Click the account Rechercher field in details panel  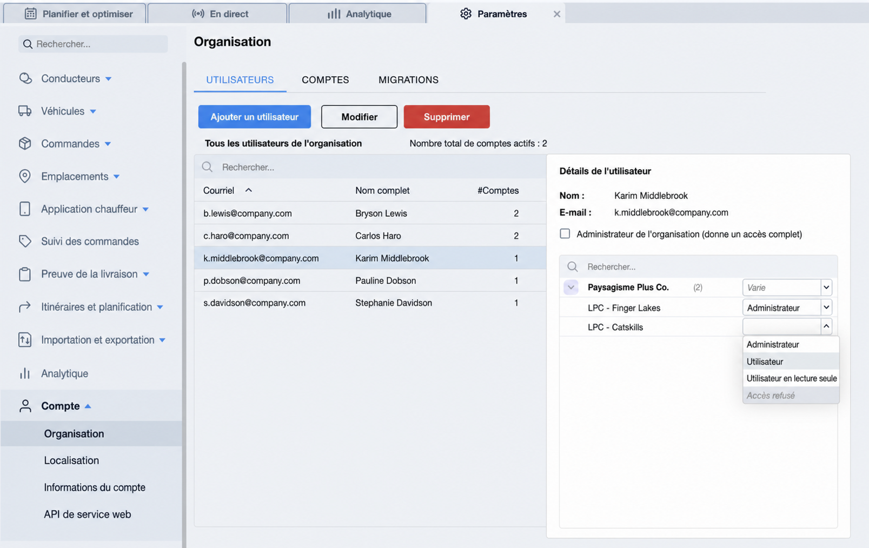click(x=699, y=266)
